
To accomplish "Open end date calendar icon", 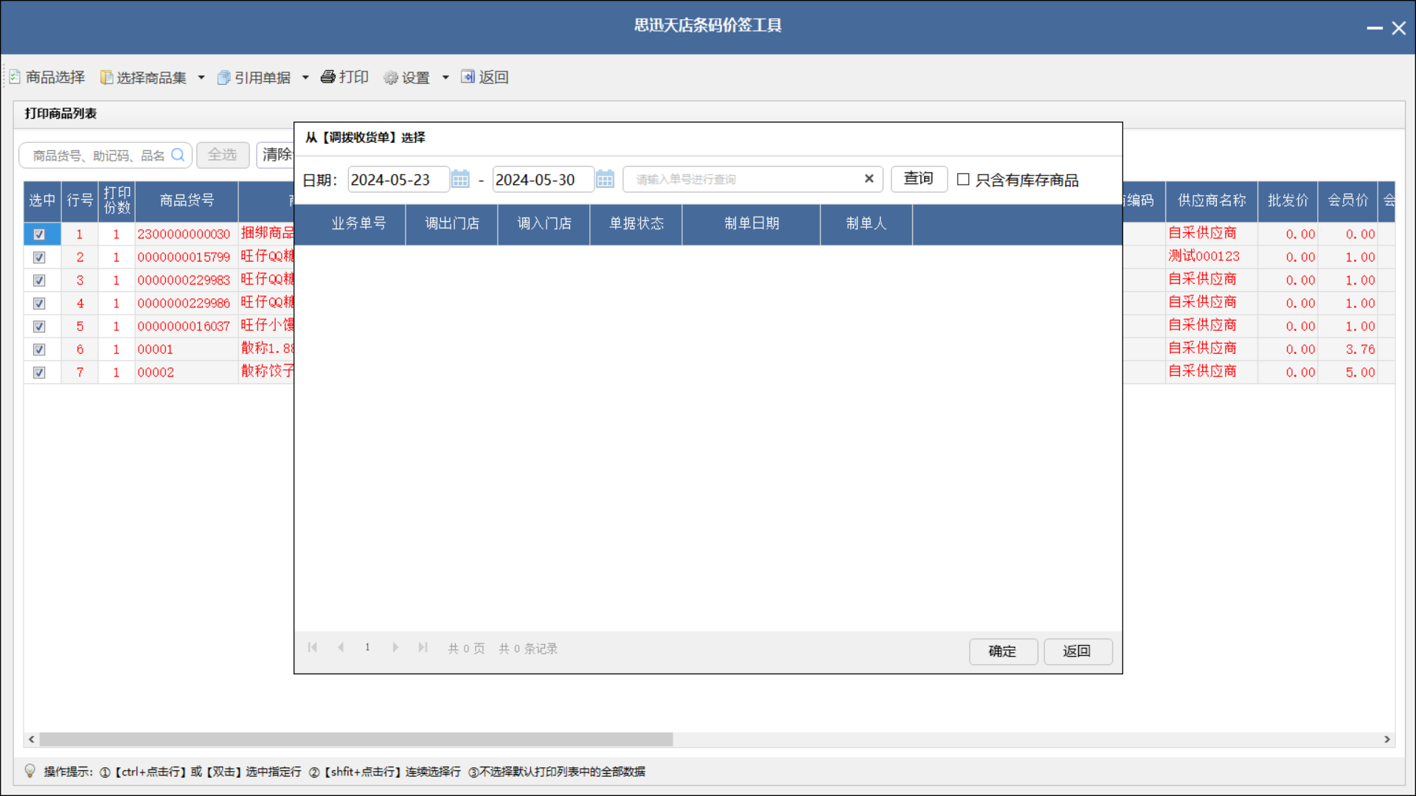I will pos(605,179).
